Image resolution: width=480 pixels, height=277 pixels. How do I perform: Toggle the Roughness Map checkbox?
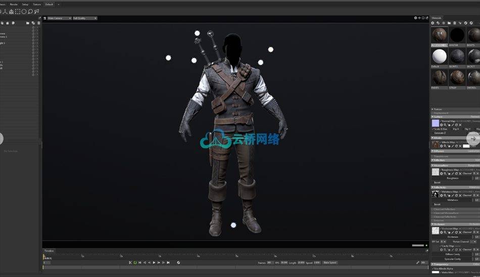441,170
